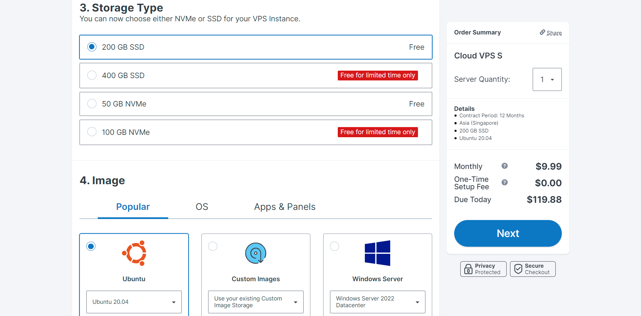Click the Windows Server logo icon
Viewport: 641px width, 316px height.
point(377,253)
